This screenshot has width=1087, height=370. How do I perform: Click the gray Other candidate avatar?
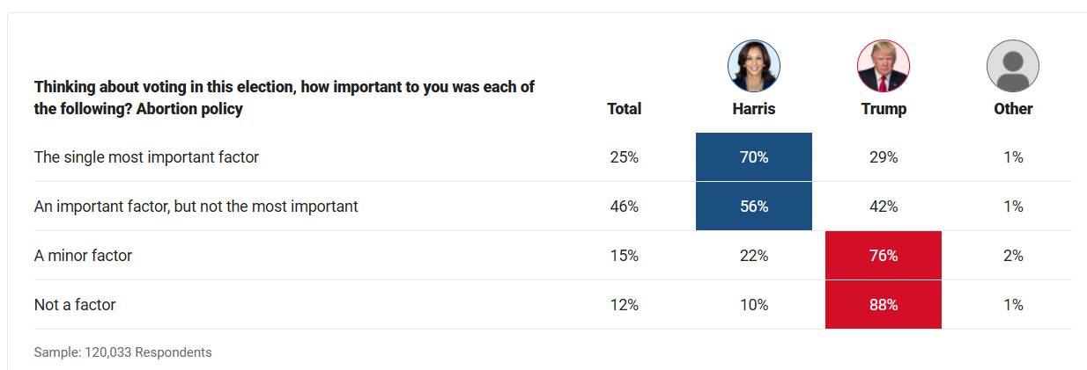click(1013, 66)
